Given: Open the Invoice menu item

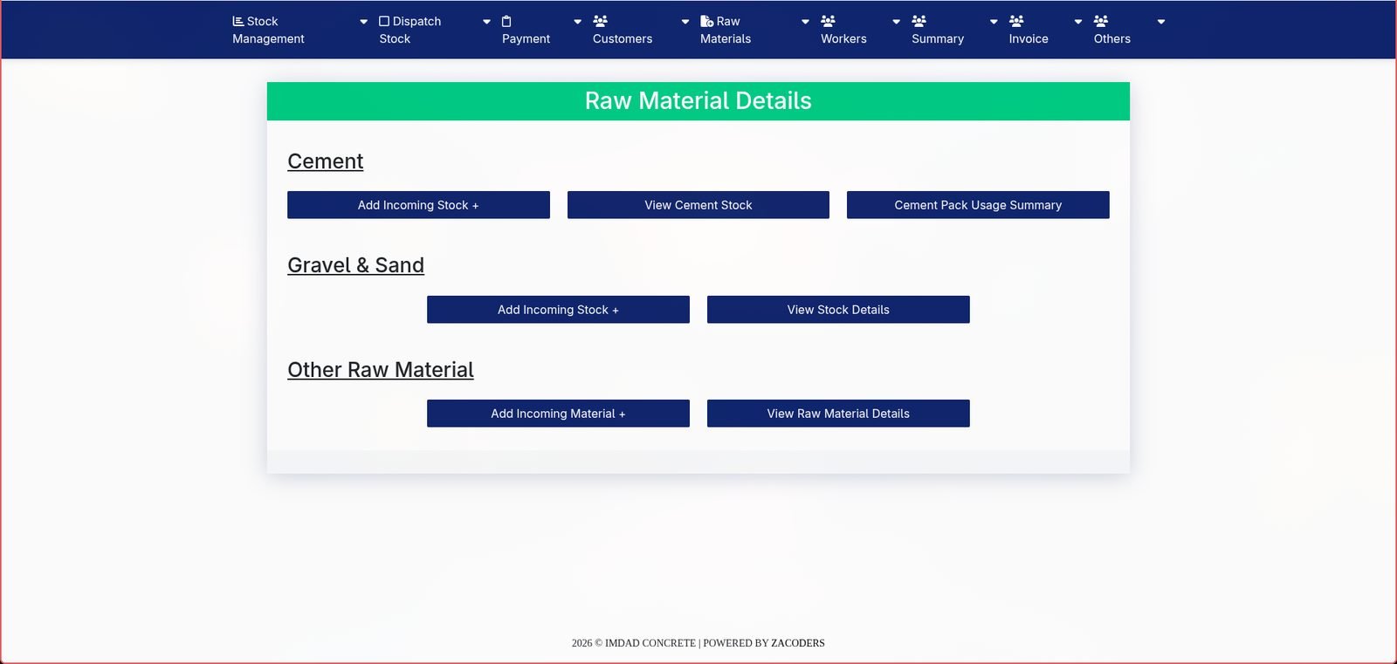Looking at the screenshot, I should (x=1029, y=30).
